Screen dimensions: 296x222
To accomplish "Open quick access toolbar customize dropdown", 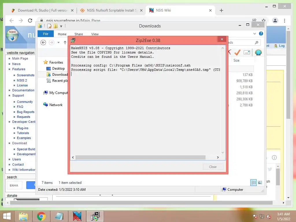I will 61,26.
